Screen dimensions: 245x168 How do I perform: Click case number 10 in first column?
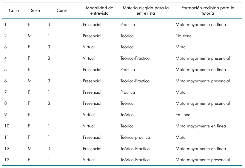[7, 126]
